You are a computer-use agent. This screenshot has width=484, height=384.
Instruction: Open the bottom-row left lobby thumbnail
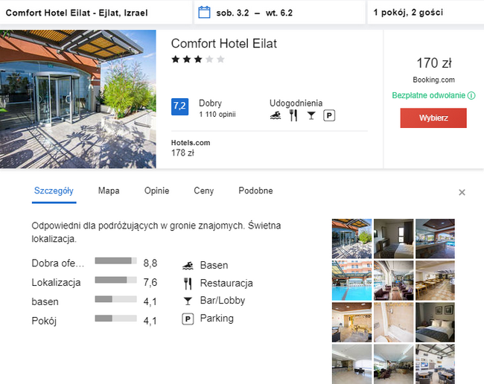(x=352, y=364)
